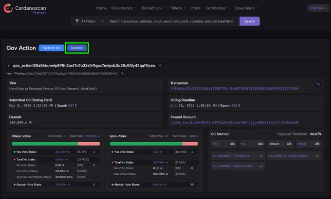Click the Search button

pyautogui.click(x=250, y=21)
